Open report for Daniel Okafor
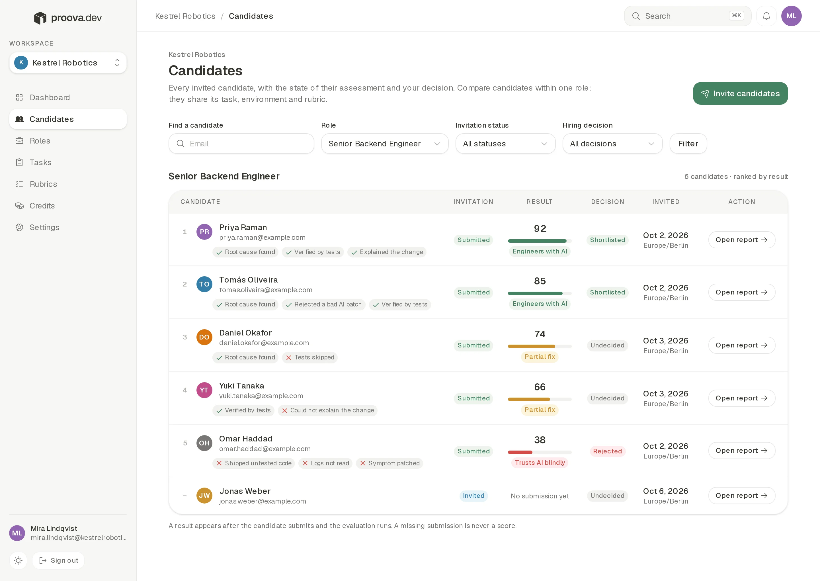This screenshot has width=820, height=581. [741, 345]
